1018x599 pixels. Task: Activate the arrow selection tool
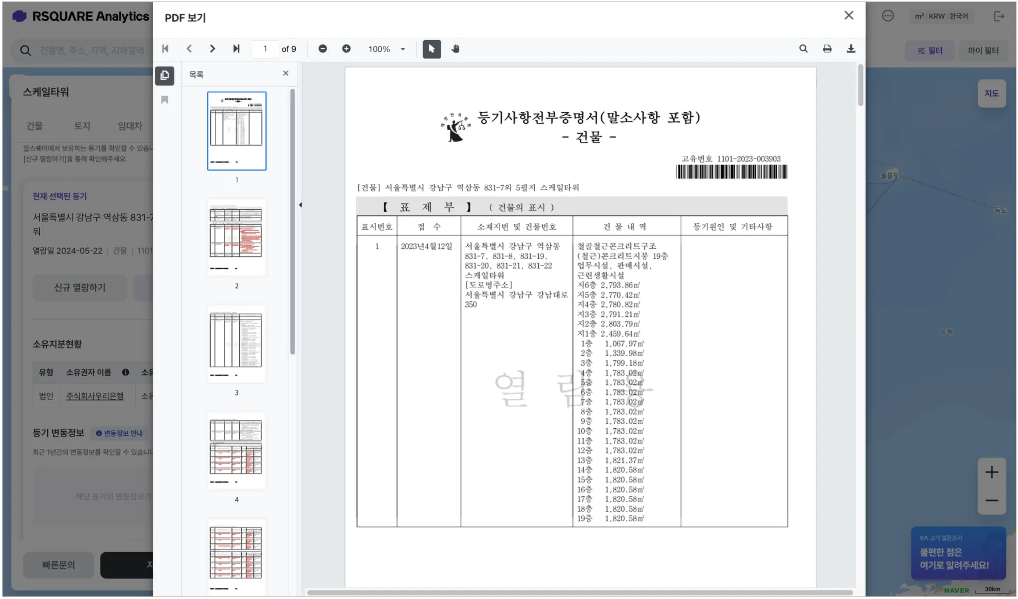point(431,49)
